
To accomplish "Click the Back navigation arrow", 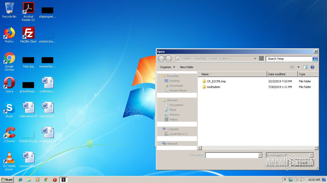I will [x=161, y=59].
